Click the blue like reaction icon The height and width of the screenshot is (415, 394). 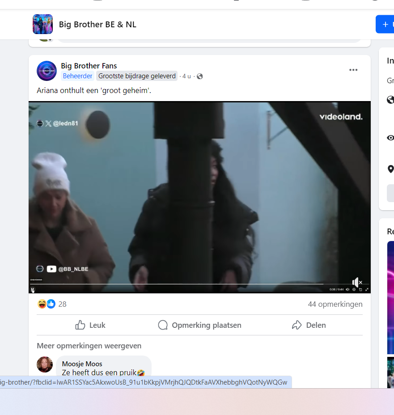coord(51,304)
